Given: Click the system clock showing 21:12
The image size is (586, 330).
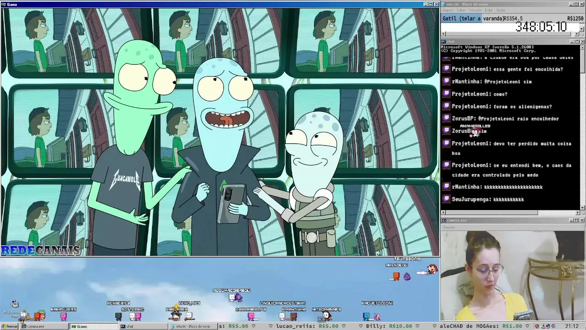Looking at the screenshot, I should (x=571, y=326).
